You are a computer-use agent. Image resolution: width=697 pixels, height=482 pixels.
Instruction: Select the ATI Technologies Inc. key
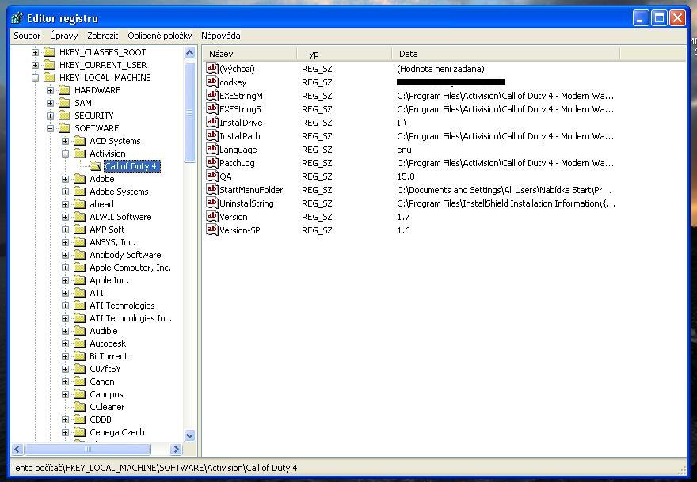pos(130,318)
